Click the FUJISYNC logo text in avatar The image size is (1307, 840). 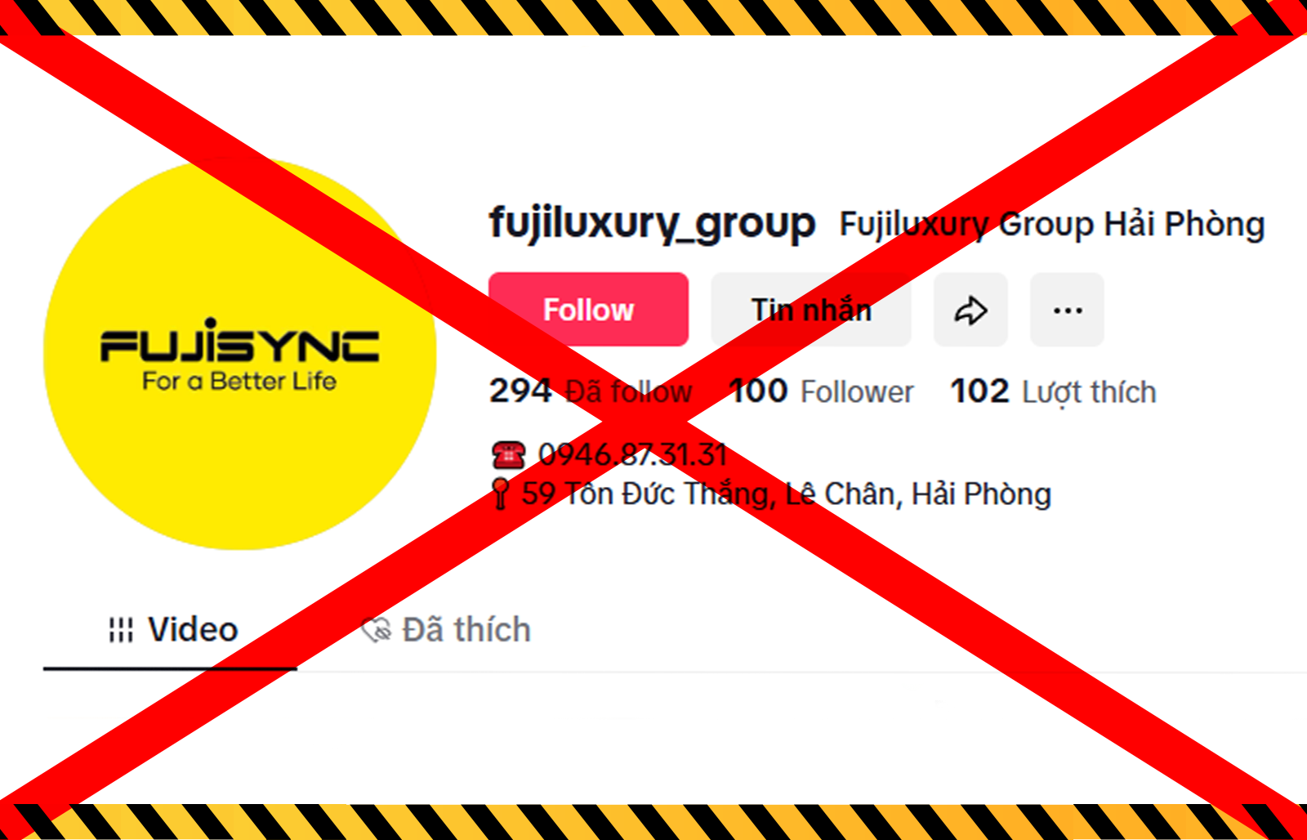coord(239,341)
